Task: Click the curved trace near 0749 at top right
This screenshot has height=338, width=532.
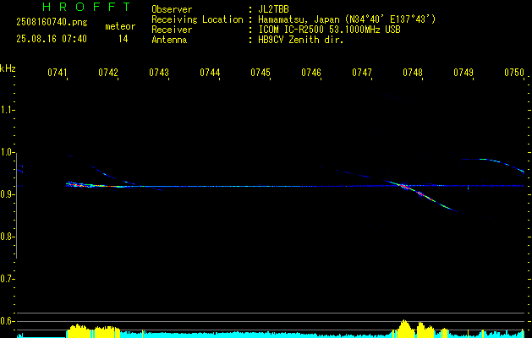Action: tap(492, 164)
